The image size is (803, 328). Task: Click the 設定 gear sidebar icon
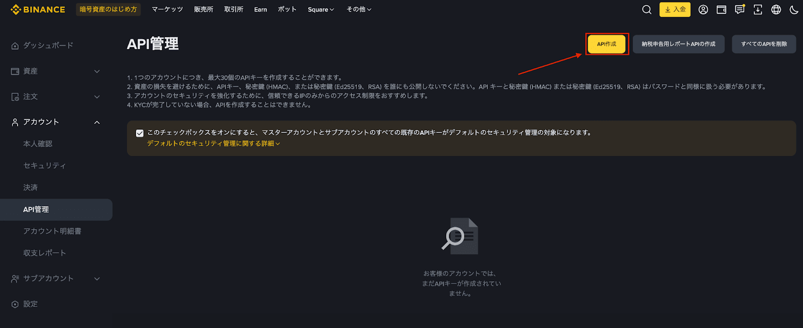[15, 304]
